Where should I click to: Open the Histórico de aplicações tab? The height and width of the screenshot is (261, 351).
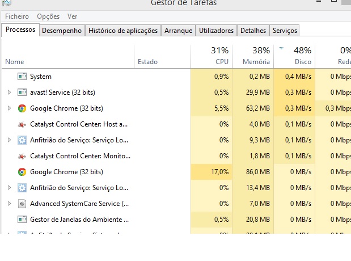coord(122,31)
